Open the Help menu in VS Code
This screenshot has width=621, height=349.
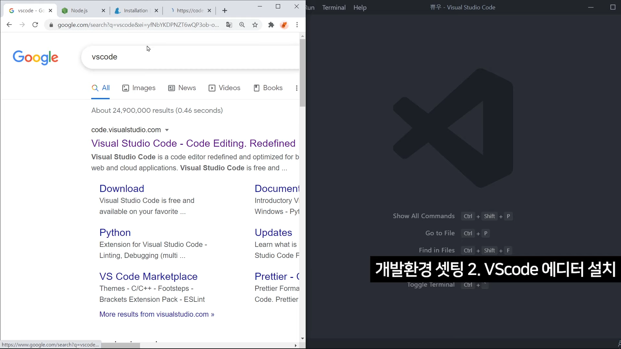tap(360, 7)
